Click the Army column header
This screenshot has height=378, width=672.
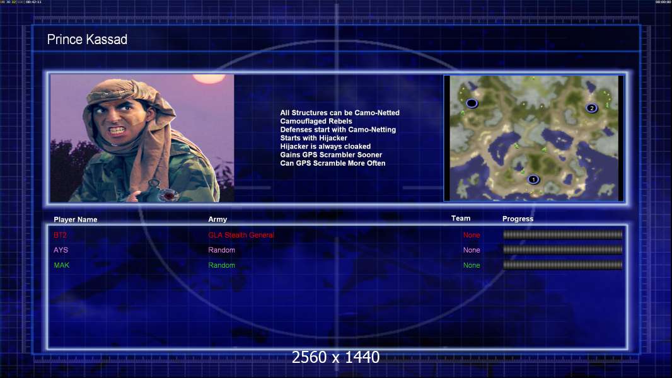[217, 219]
